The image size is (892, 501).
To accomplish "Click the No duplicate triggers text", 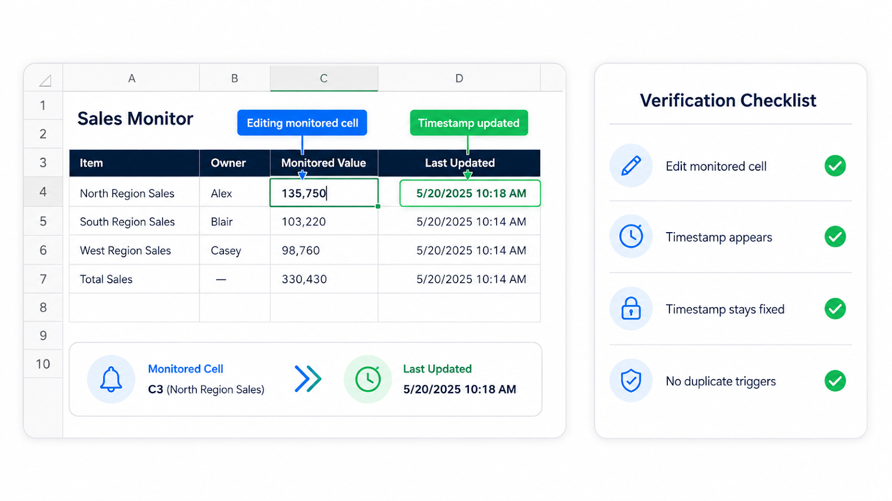I will (721, 381).
